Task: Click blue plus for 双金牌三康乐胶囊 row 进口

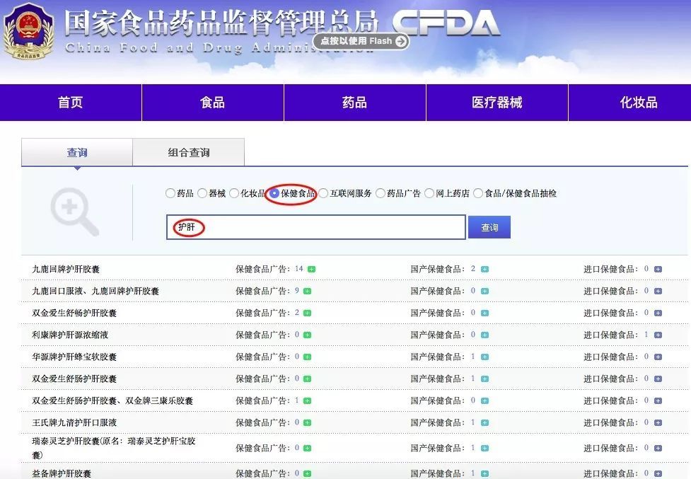Action: pos(658,401)
